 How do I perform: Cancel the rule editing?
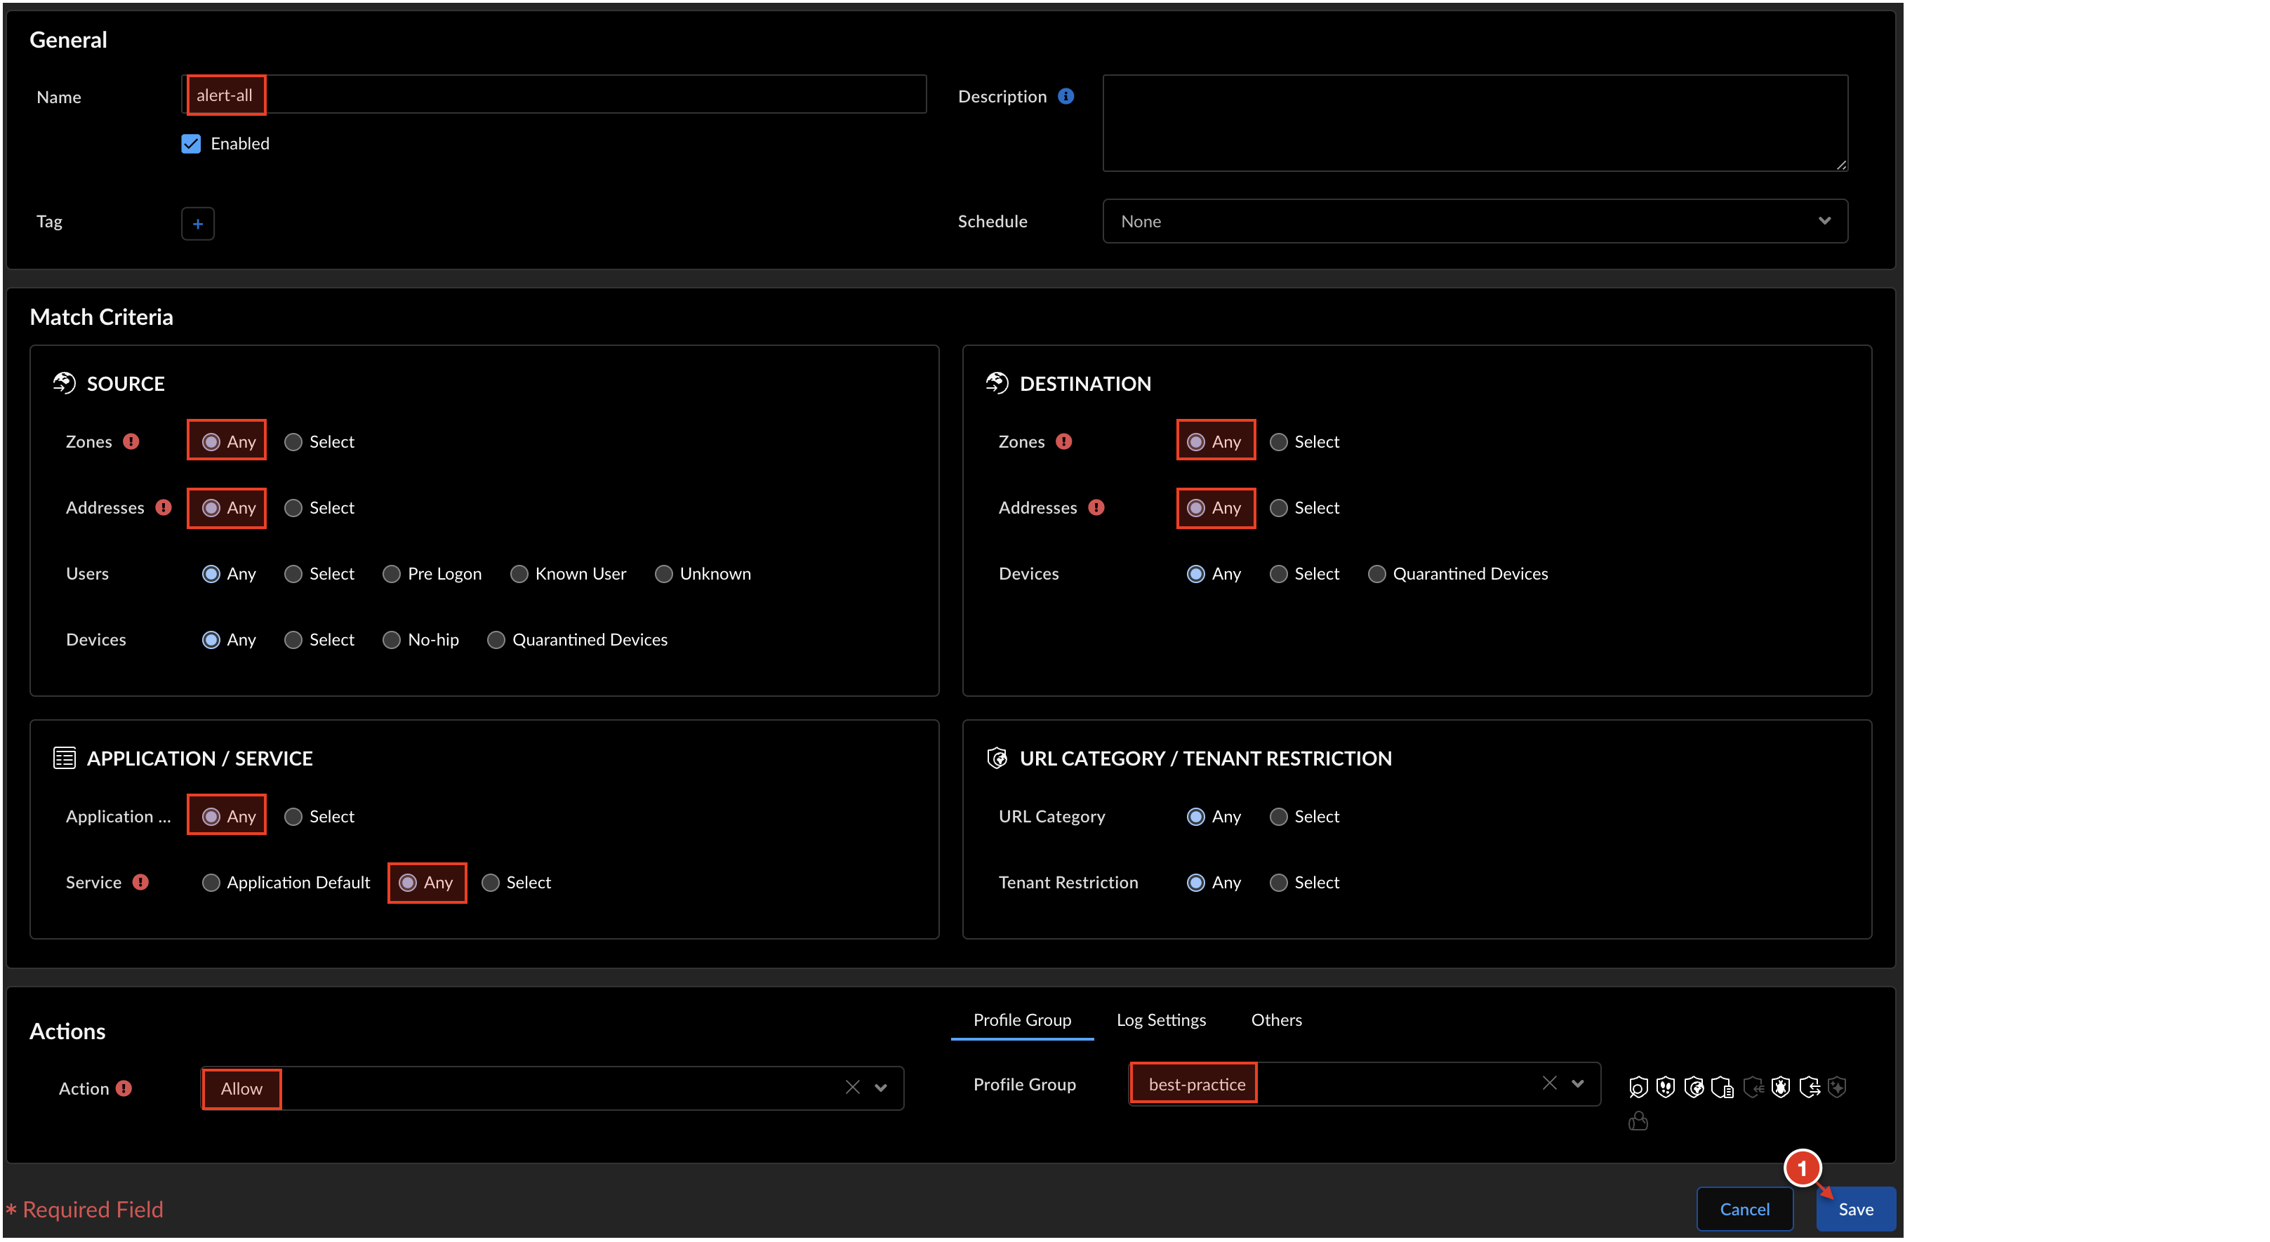[x=1744, y=1208]
